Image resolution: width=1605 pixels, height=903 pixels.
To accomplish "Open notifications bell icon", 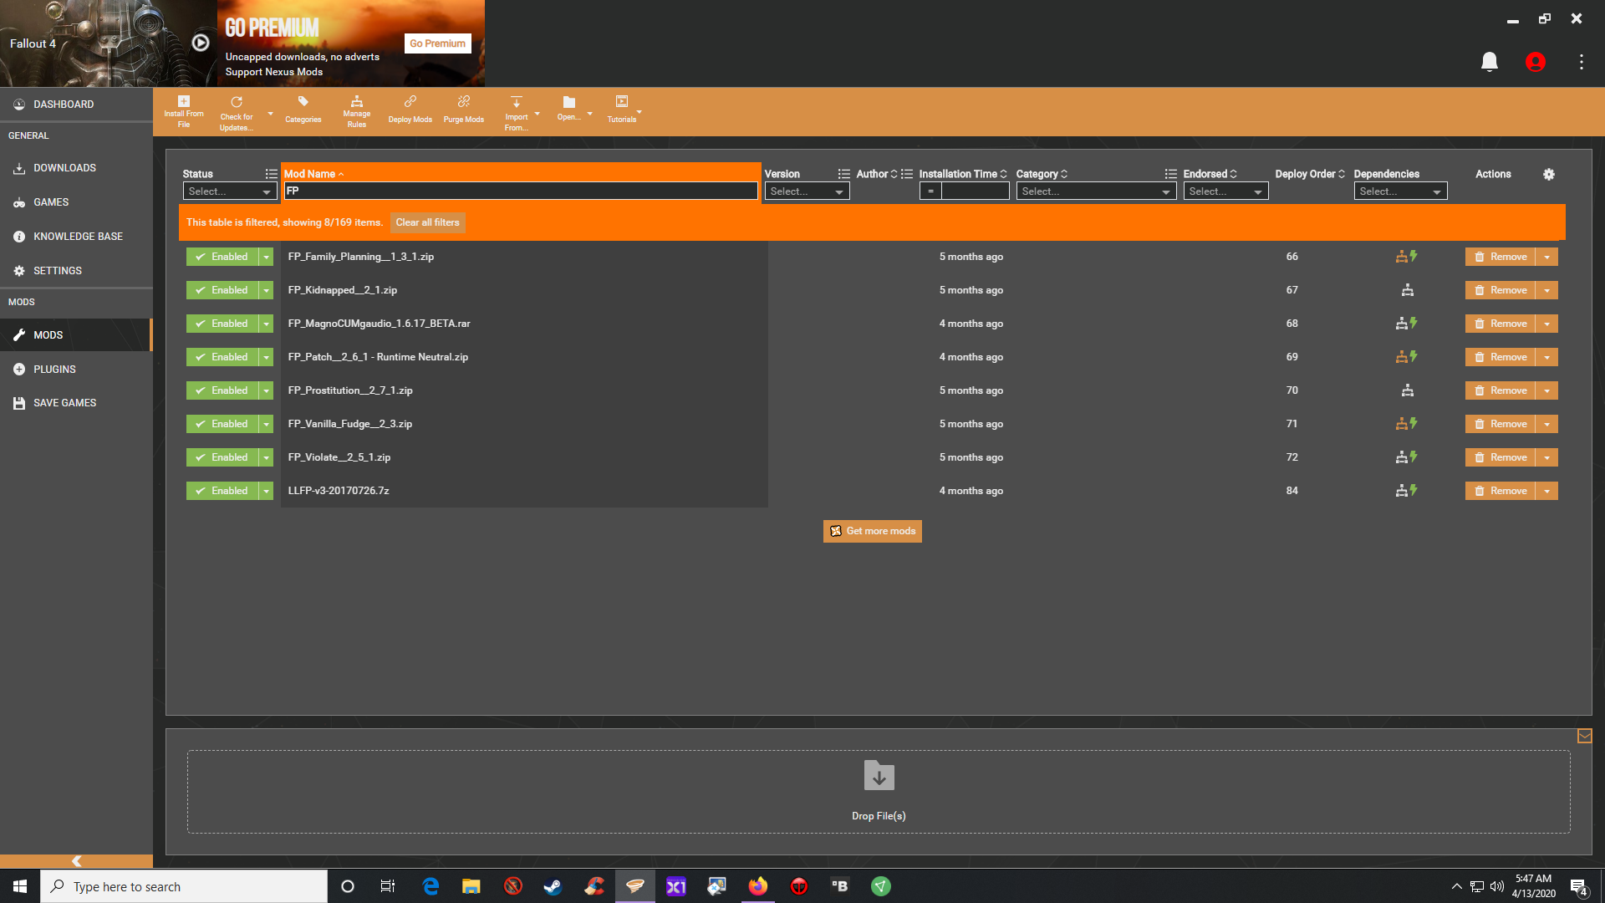I will 1490,62.
